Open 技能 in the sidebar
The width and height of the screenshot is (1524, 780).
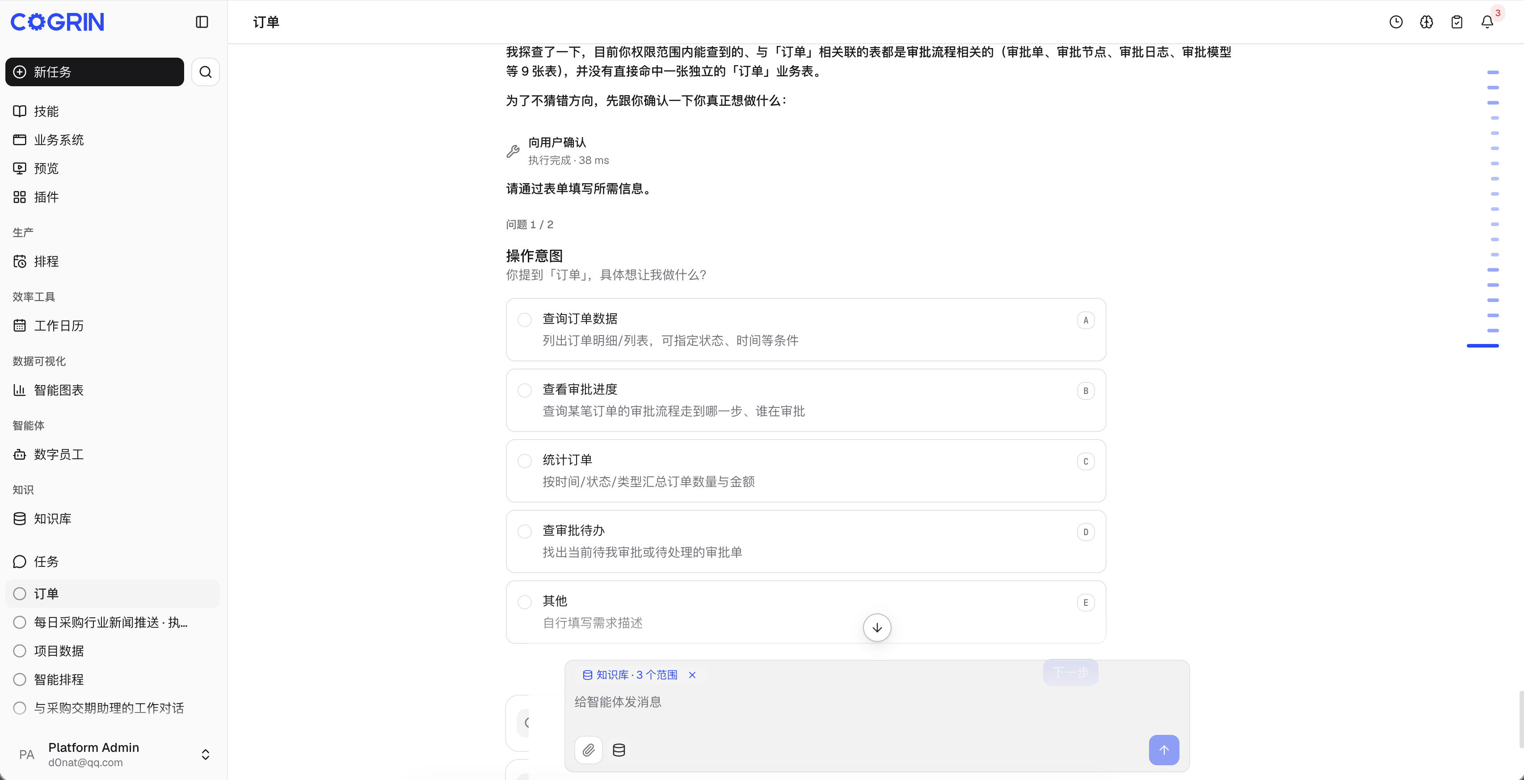click(x=113, y=111)
